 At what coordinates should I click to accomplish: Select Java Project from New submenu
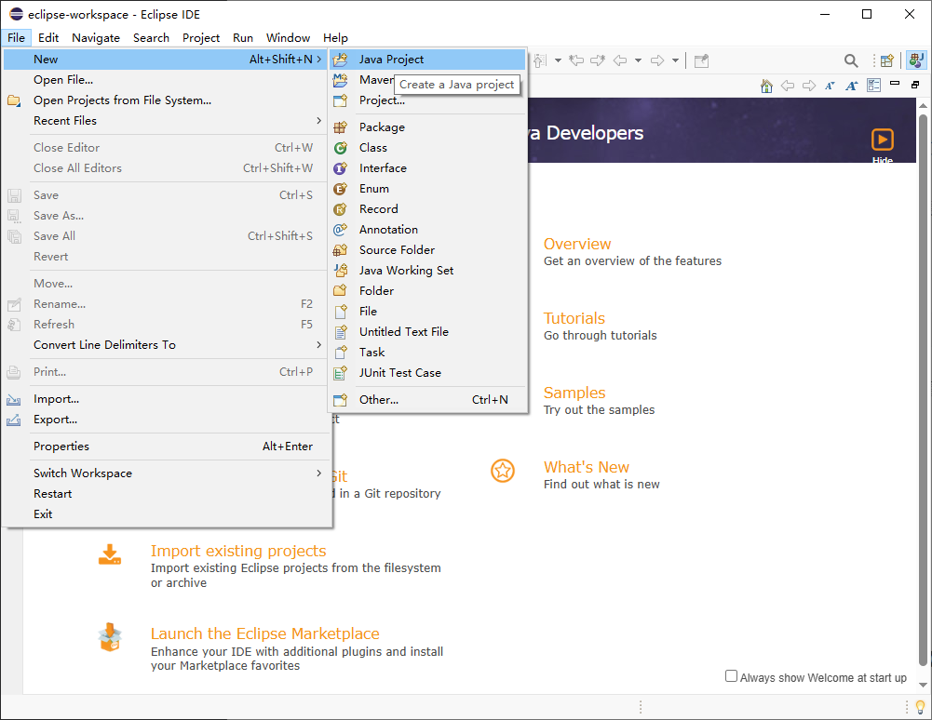point(428,59)
